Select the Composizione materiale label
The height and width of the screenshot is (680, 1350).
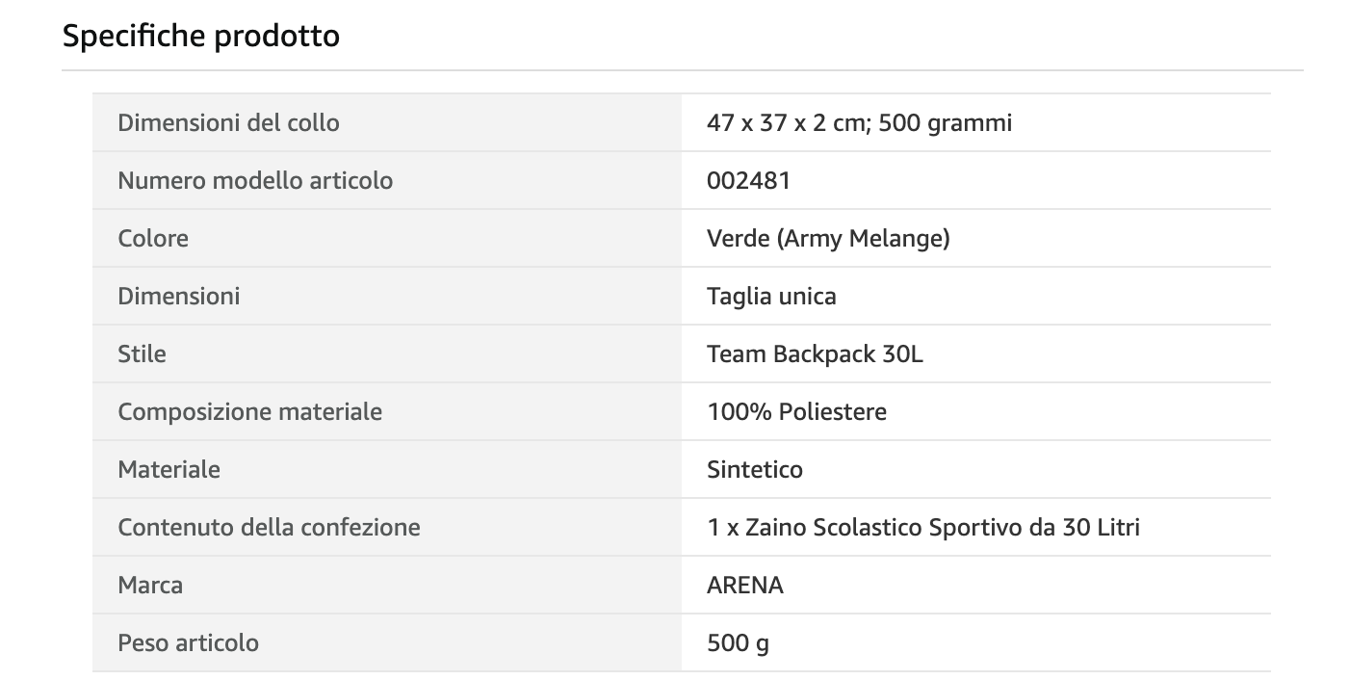coord(250,411)
